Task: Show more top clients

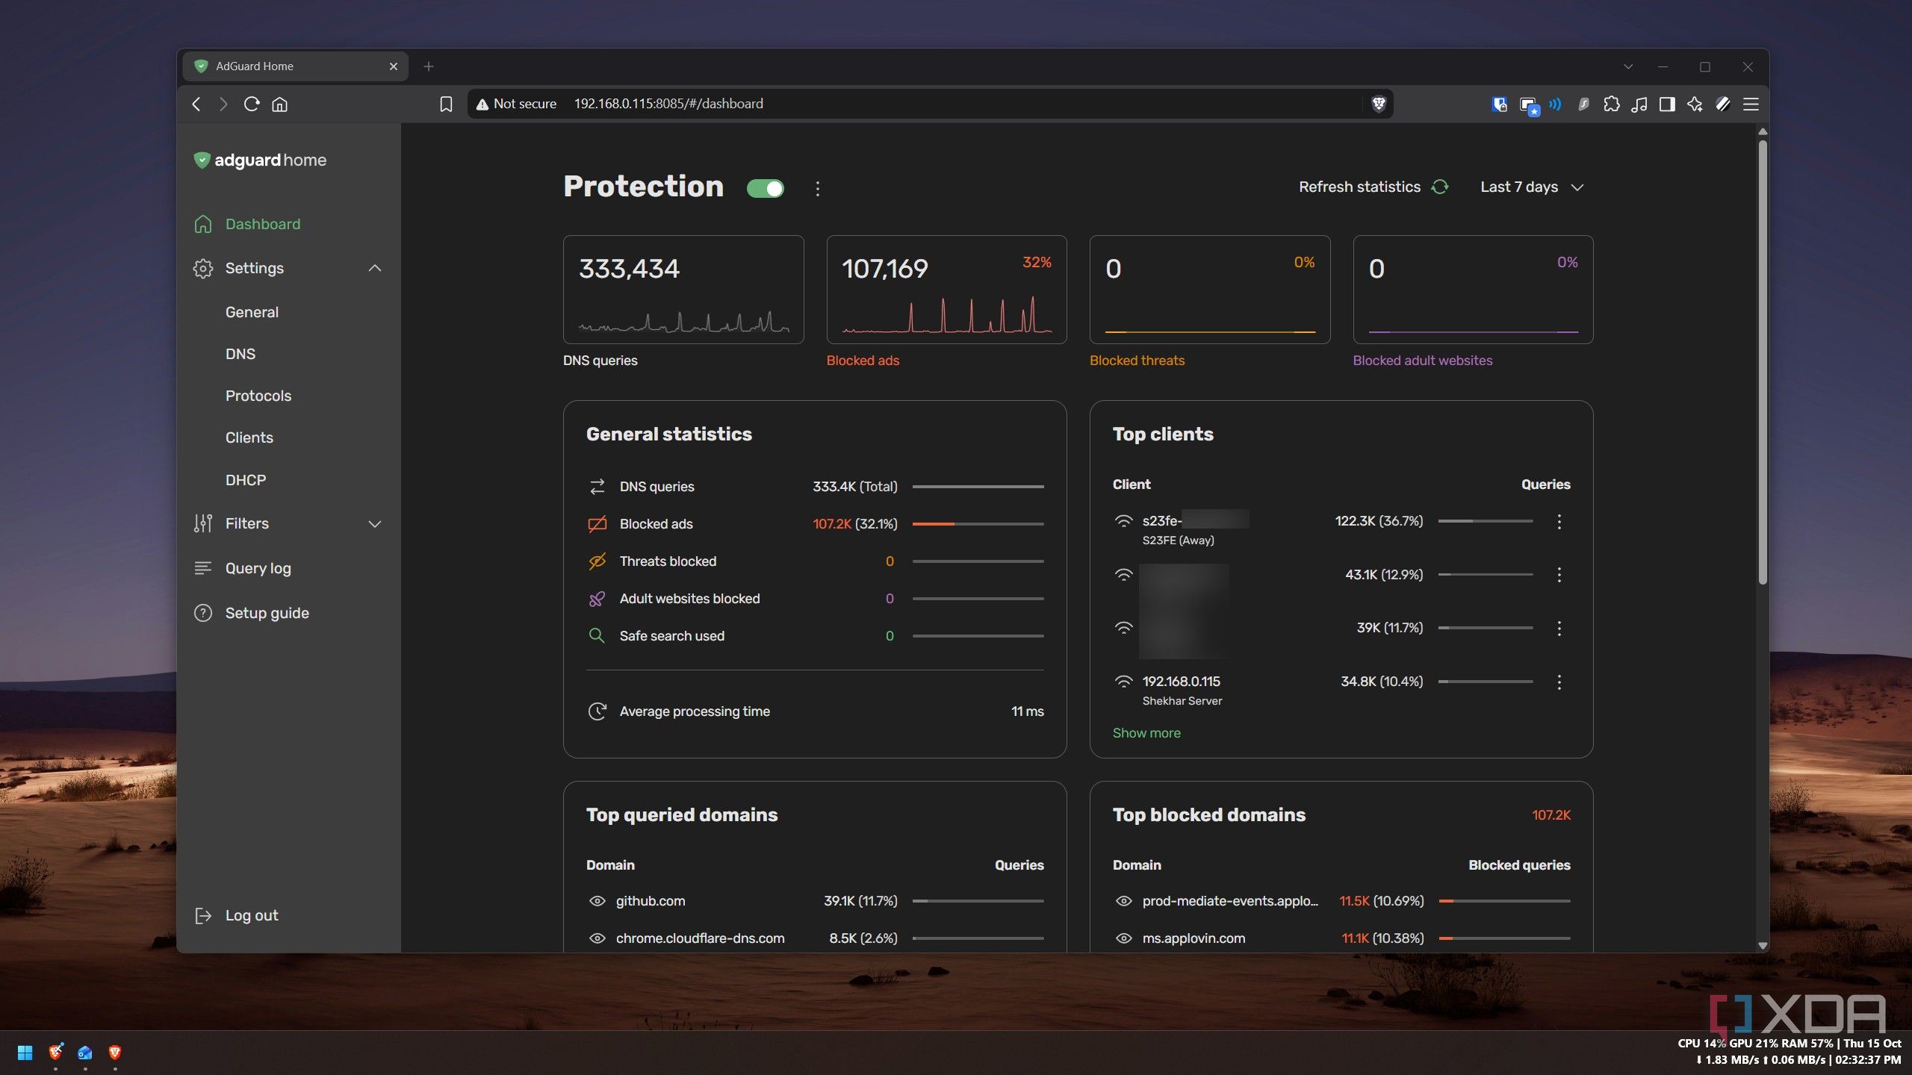Action: (x=1146, y=733)
